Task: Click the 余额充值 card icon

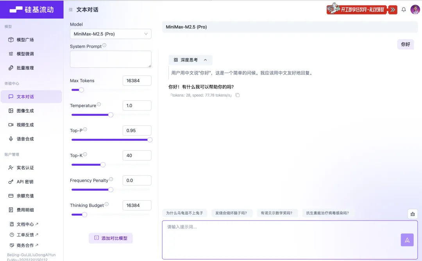Action: pos(11,196)
